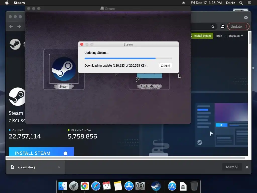
Task: Open Notification Center in the menu bar
Action: coord(249,3)
